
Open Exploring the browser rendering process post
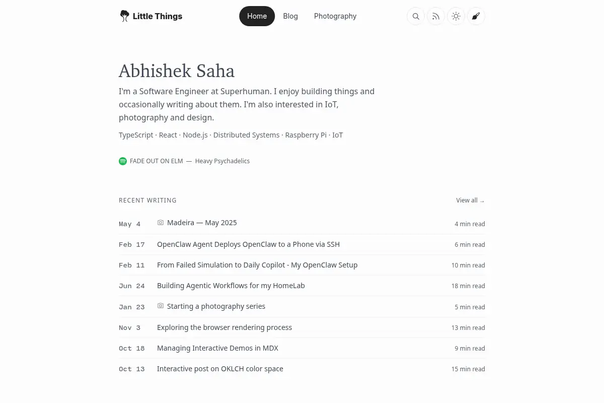tap(224, 327)
